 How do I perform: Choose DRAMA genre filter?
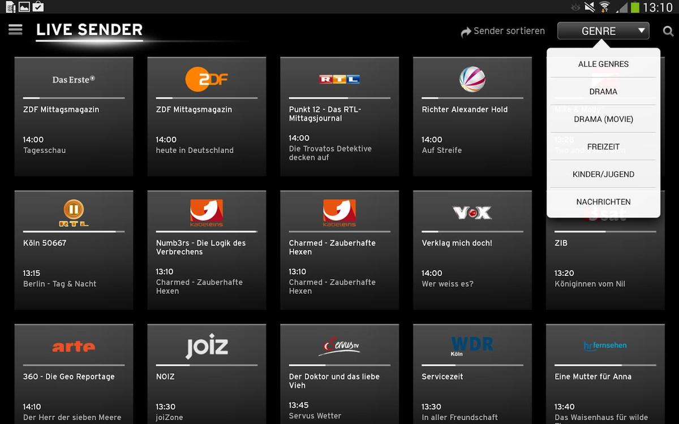click(603, 92)
